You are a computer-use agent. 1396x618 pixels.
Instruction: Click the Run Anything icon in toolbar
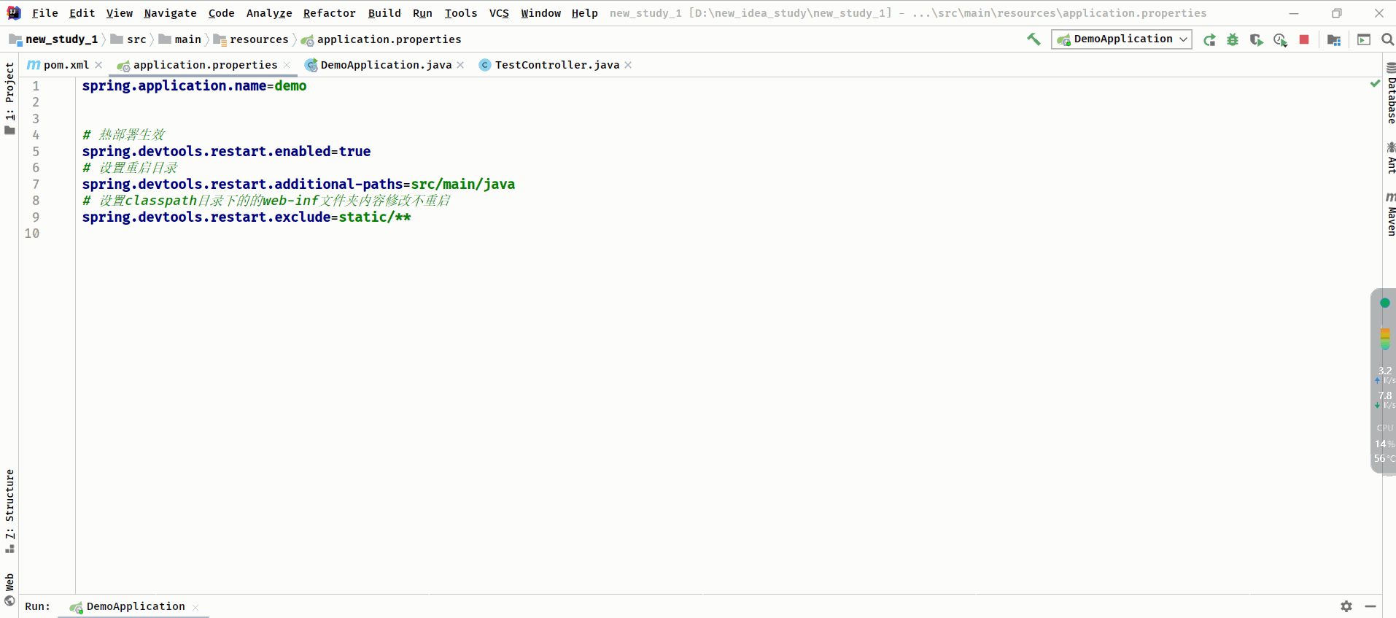[x=1364, y=39]
